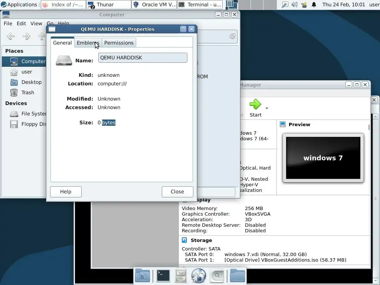This screenshot has height=285, width=380.
Task: Click the Controller: SATA line
Action: (x=201, y=249)
